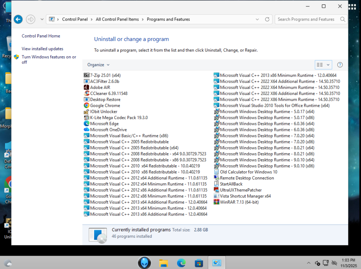
Task: Click the Old Calculator for Windows 10 icon
Action: pos(216,172)
